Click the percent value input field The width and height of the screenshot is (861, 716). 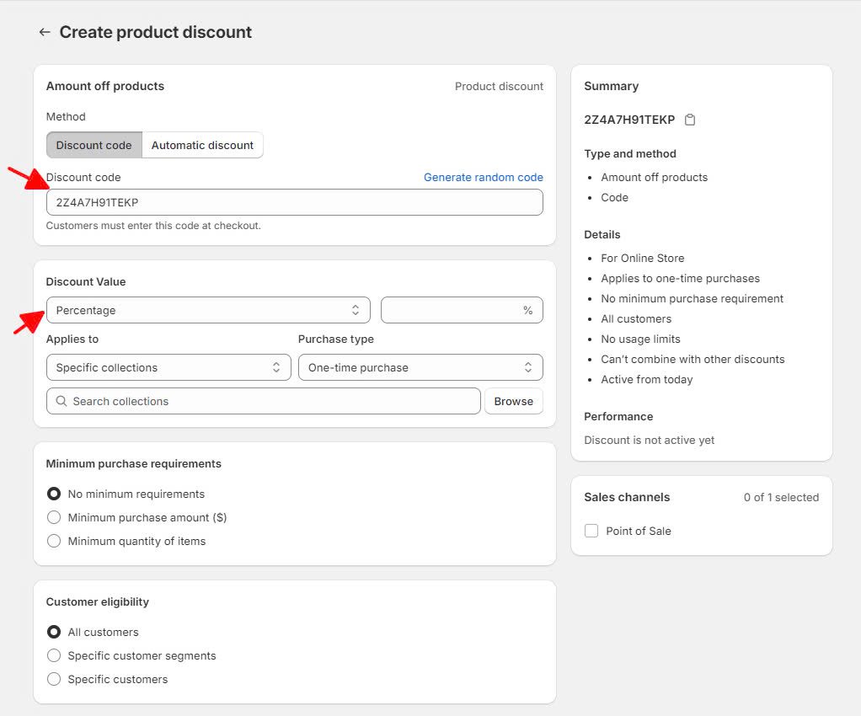point(451,310)
